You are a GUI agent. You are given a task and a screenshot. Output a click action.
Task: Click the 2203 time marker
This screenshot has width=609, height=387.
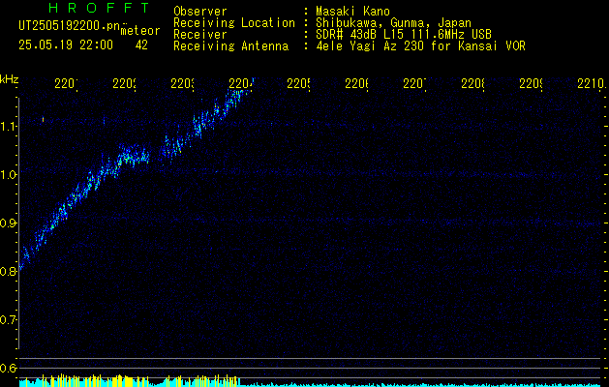[182, 84]
